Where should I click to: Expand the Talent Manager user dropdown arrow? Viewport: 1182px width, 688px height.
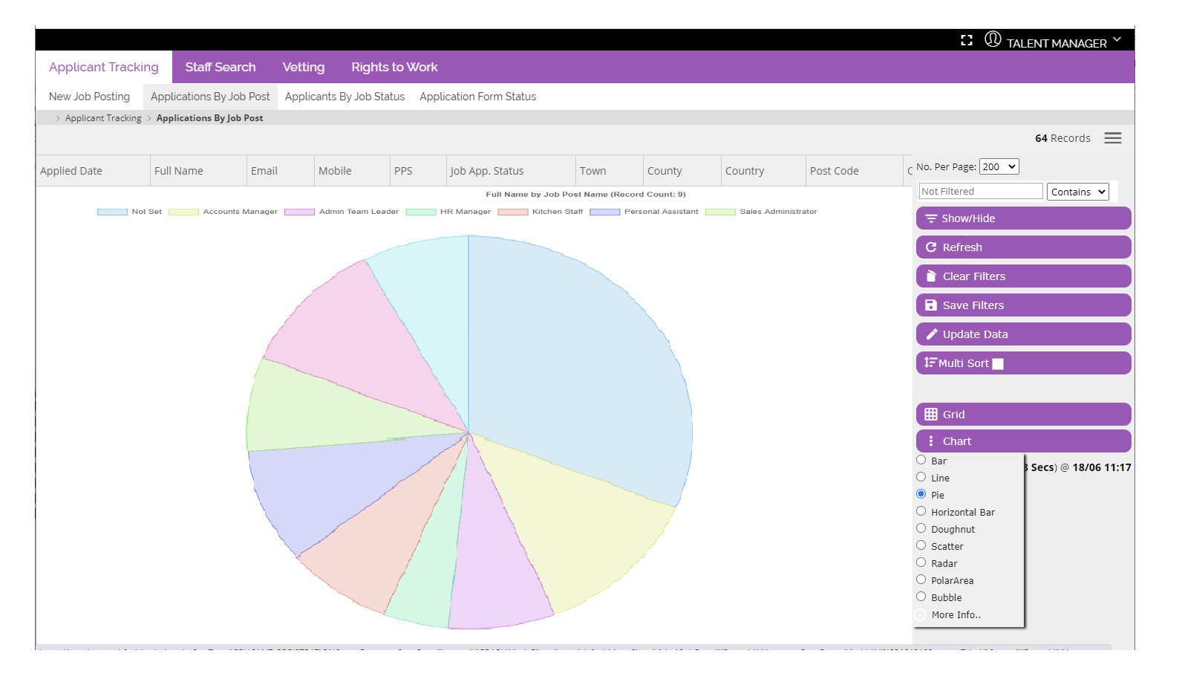coord(1117,39)
